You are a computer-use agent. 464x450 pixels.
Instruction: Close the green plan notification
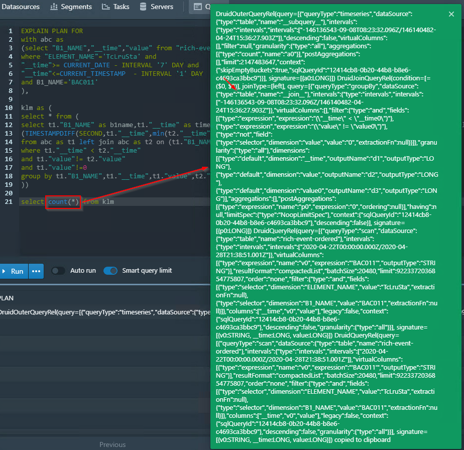[451, 14]
